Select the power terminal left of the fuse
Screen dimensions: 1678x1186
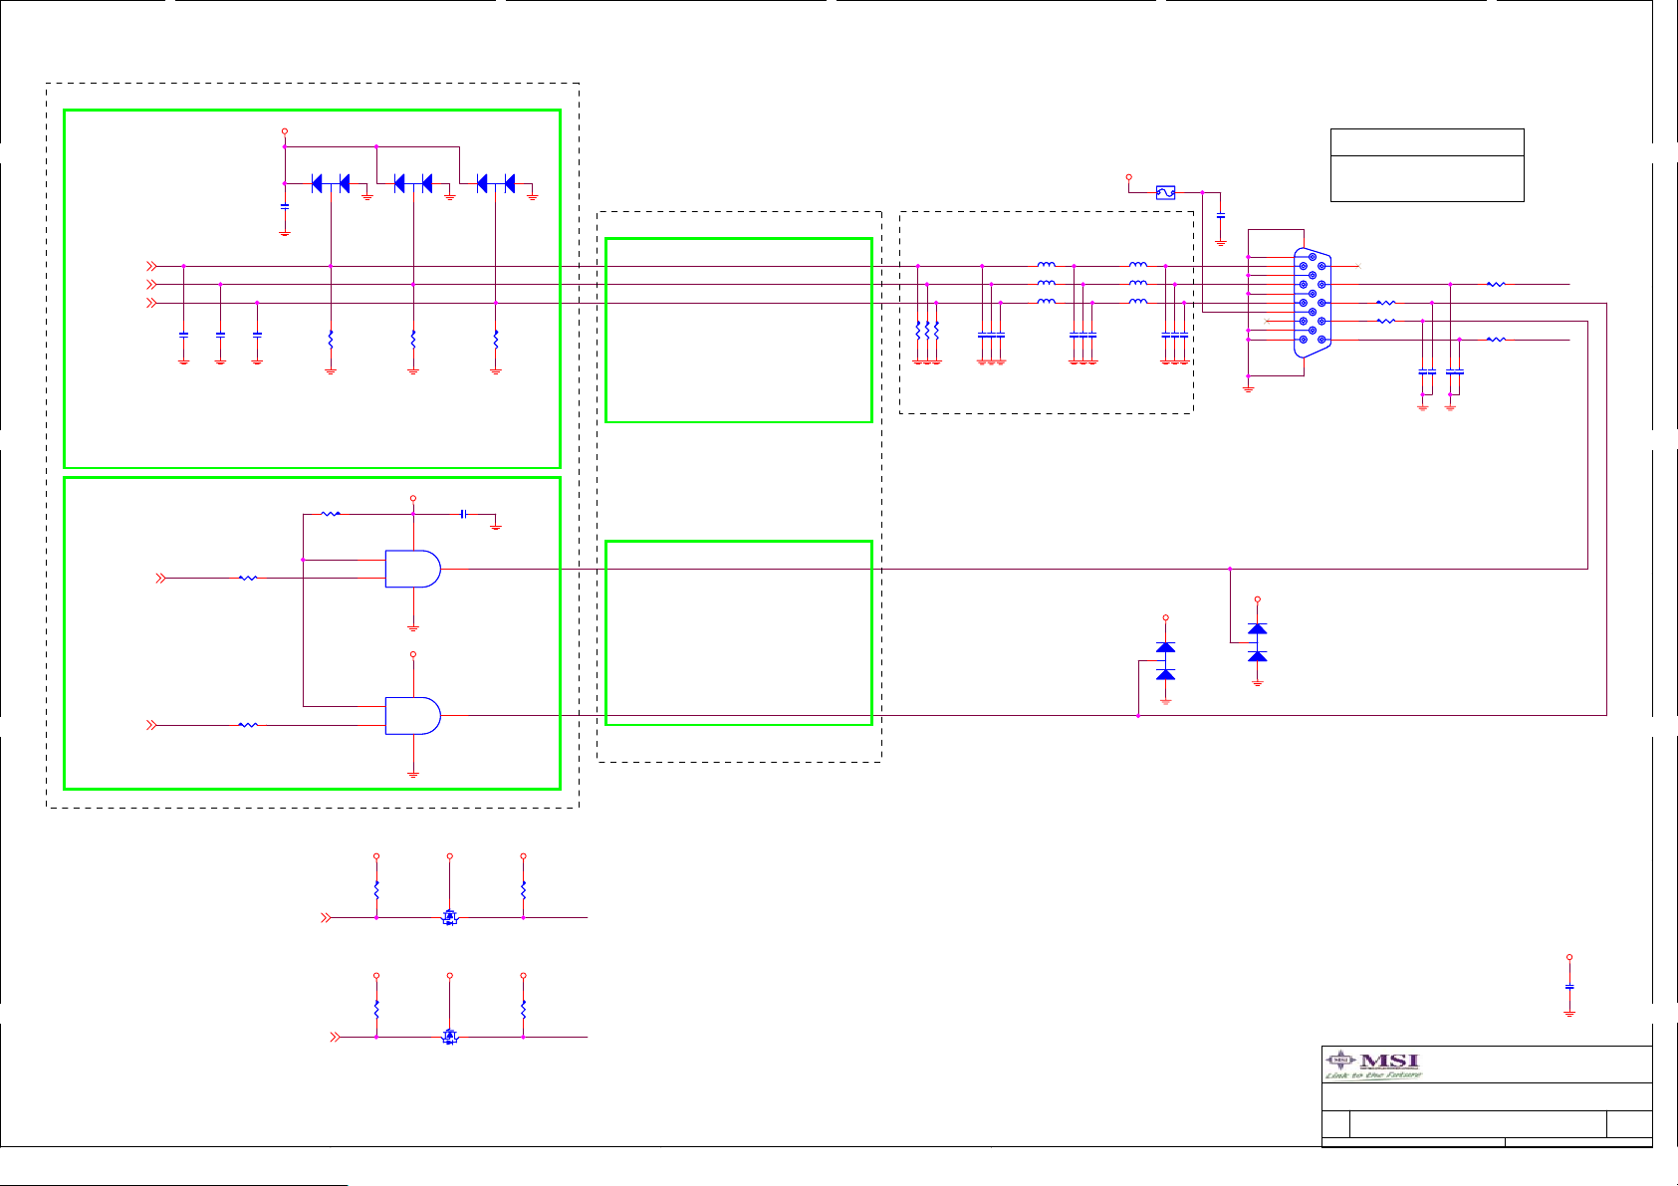coord(1128,177)
